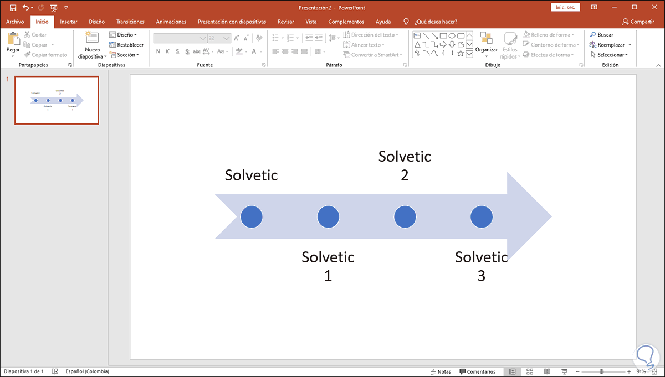The width and height of the screenshot is (665, 377).
Task: Expand the Sección dropdown
Action: [x=124, y=55]
